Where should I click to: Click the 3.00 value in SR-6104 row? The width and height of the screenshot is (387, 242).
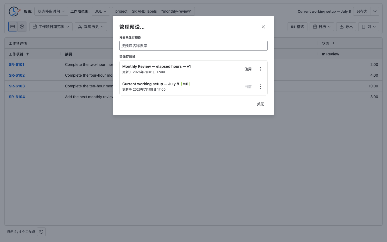pyautogui.click(x=374, y=97)
